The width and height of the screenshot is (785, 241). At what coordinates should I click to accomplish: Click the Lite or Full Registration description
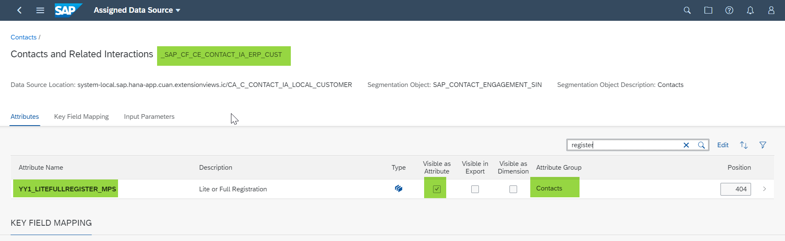pos(233,189)
